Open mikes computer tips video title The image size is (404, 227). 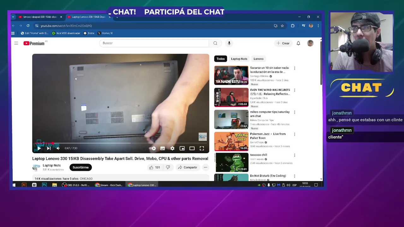(270, 114)
